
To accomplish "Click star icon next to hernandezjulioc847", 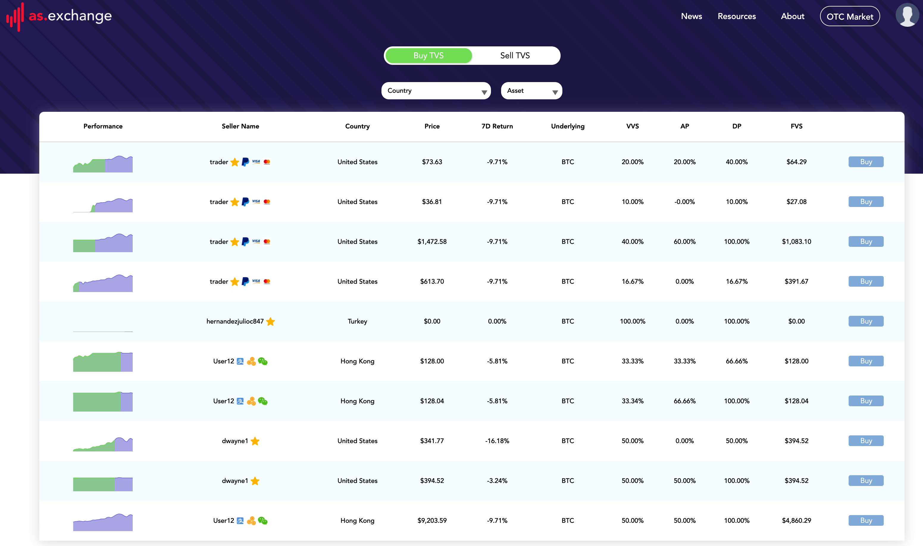I will [270, 321].
